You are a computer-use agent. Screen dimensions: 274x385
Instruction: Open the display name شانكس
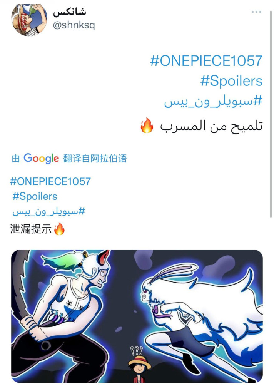70,12
